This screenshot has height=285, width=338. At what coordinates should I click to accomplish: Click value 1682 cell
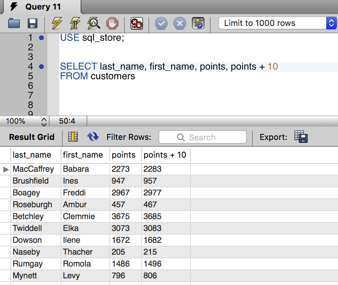coord(166,240)
